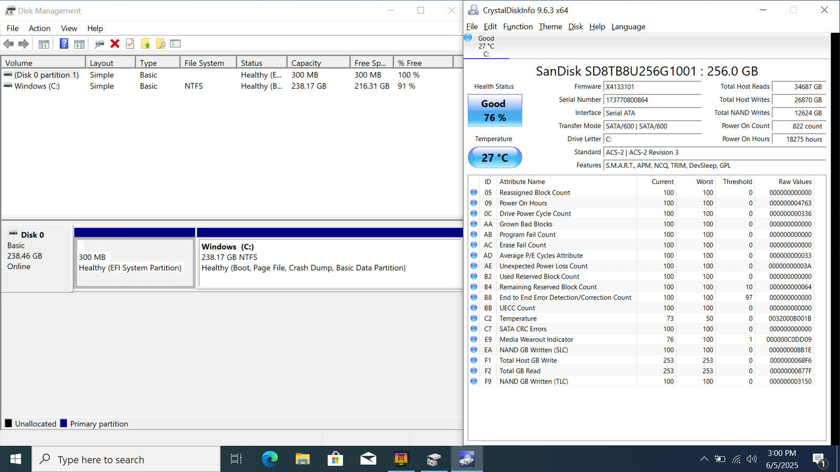840x472 pixels.
Task: Select the 300 MB EFI System Partition block
Action: click(x=135, y=263)
